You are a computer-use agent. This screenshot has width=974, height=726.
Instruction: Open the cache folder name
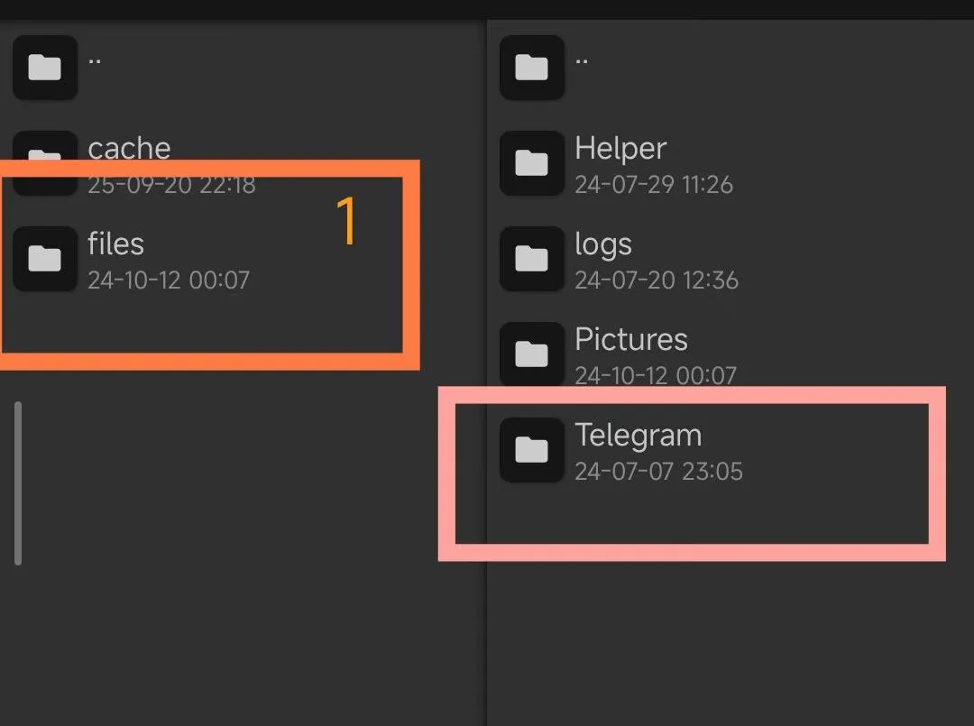pyautogui.click(x=129, y=149)
